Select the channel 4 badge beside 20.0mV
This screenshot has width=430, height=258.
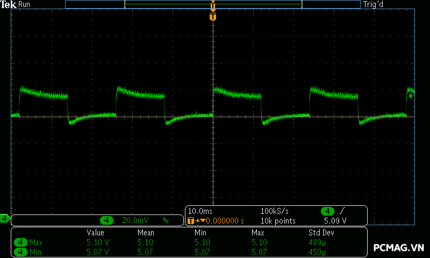107,220
